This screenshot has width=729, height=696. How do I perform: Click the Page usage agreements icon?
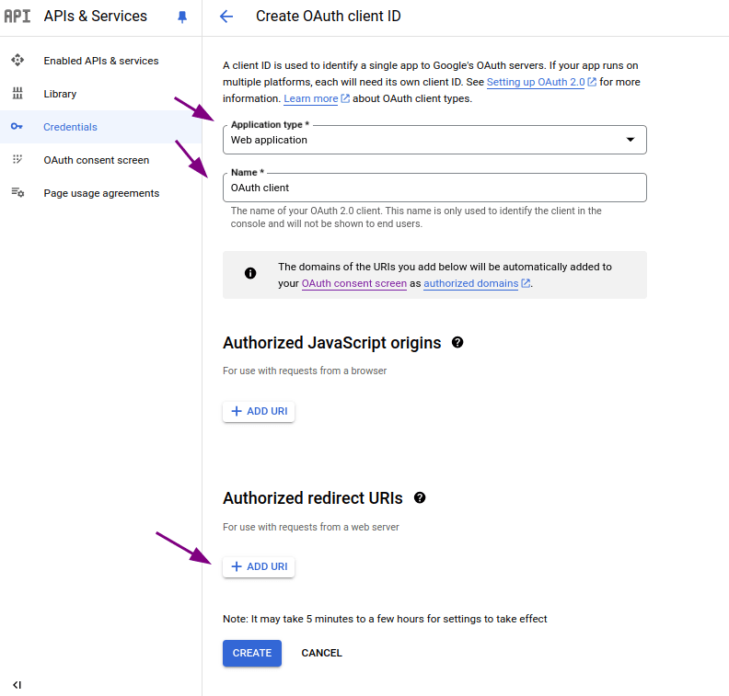(17, 193)
